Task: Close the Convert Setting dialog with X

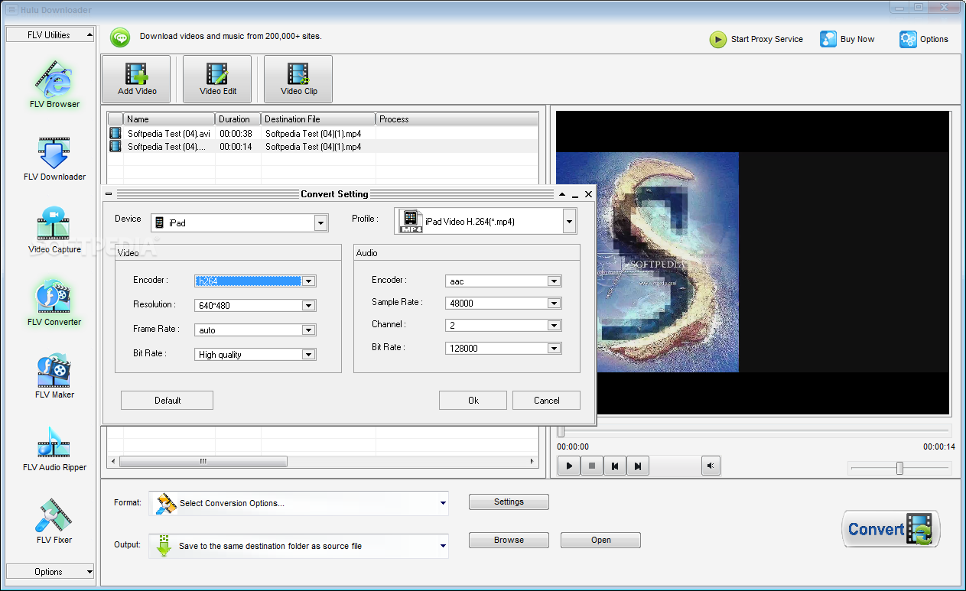Action: tap(588, 194)
